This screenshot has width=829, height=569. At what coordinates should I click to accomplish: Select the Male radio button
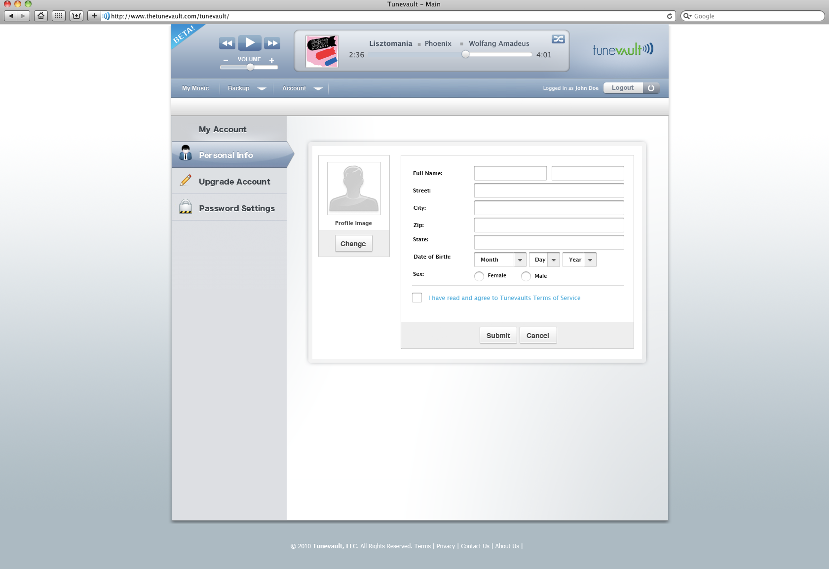point(526,276)
